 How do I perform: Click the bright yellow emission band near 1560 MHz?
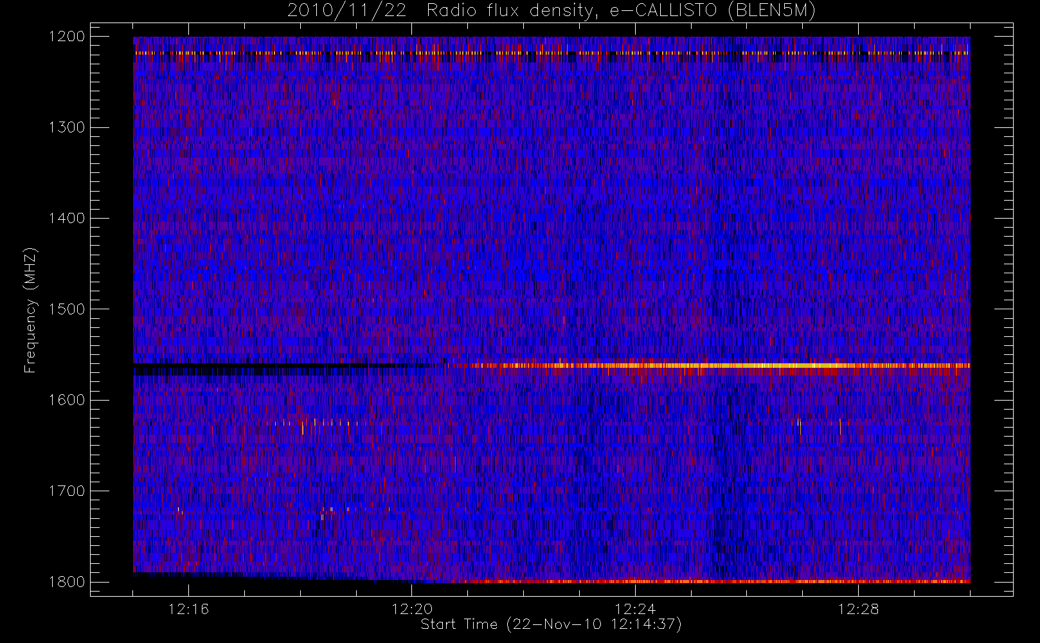(720, 365)
